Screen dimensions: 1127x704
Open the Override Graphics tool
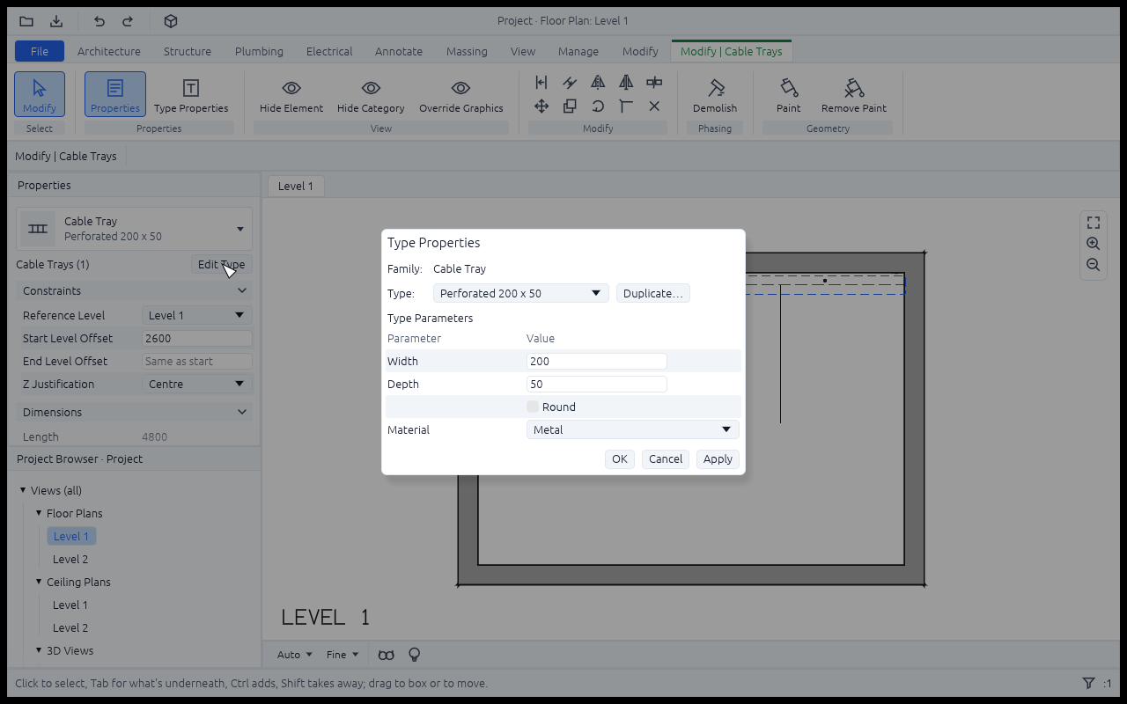pyautogui.click(x=460, y=95)
